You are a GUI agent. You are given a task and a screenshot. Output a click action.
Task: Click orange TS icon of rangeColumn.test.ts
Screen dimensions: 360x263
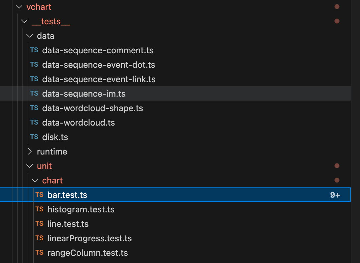click(x=39, y=252)
